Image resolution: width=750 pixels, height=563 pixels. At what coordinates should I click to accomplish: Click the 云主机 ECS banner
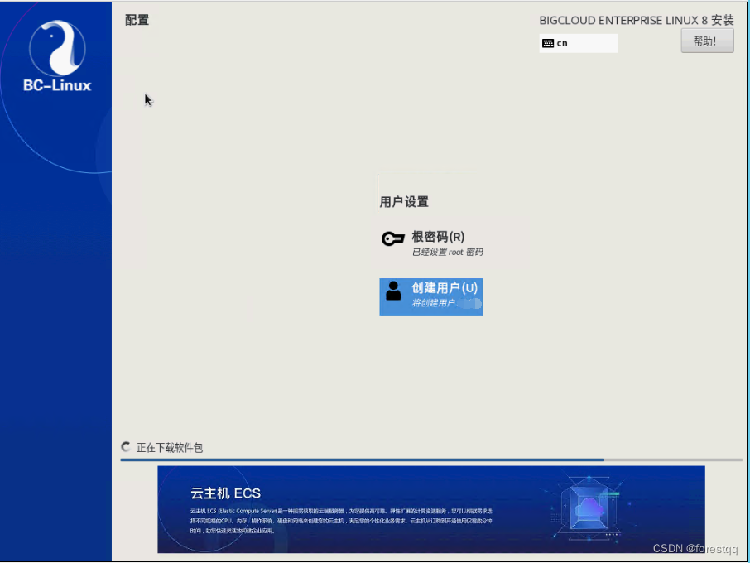[x=431, y=509]
